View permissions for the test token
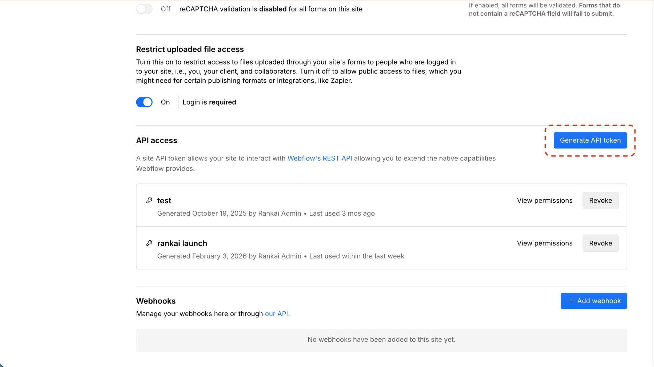Screen dimensions: 654x367 (x=544, y=200)
